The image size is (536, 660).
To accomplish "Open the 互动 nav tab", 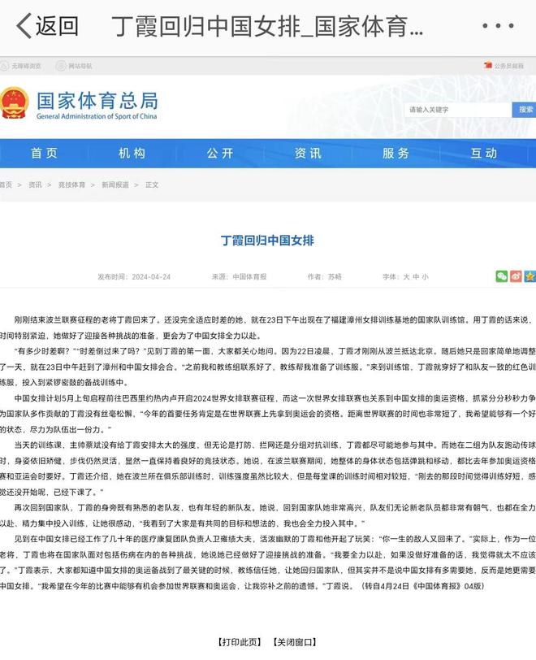I will point(483,154).
